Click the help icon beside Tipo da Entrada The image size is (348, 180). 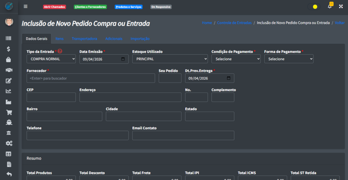click(60, 51)
